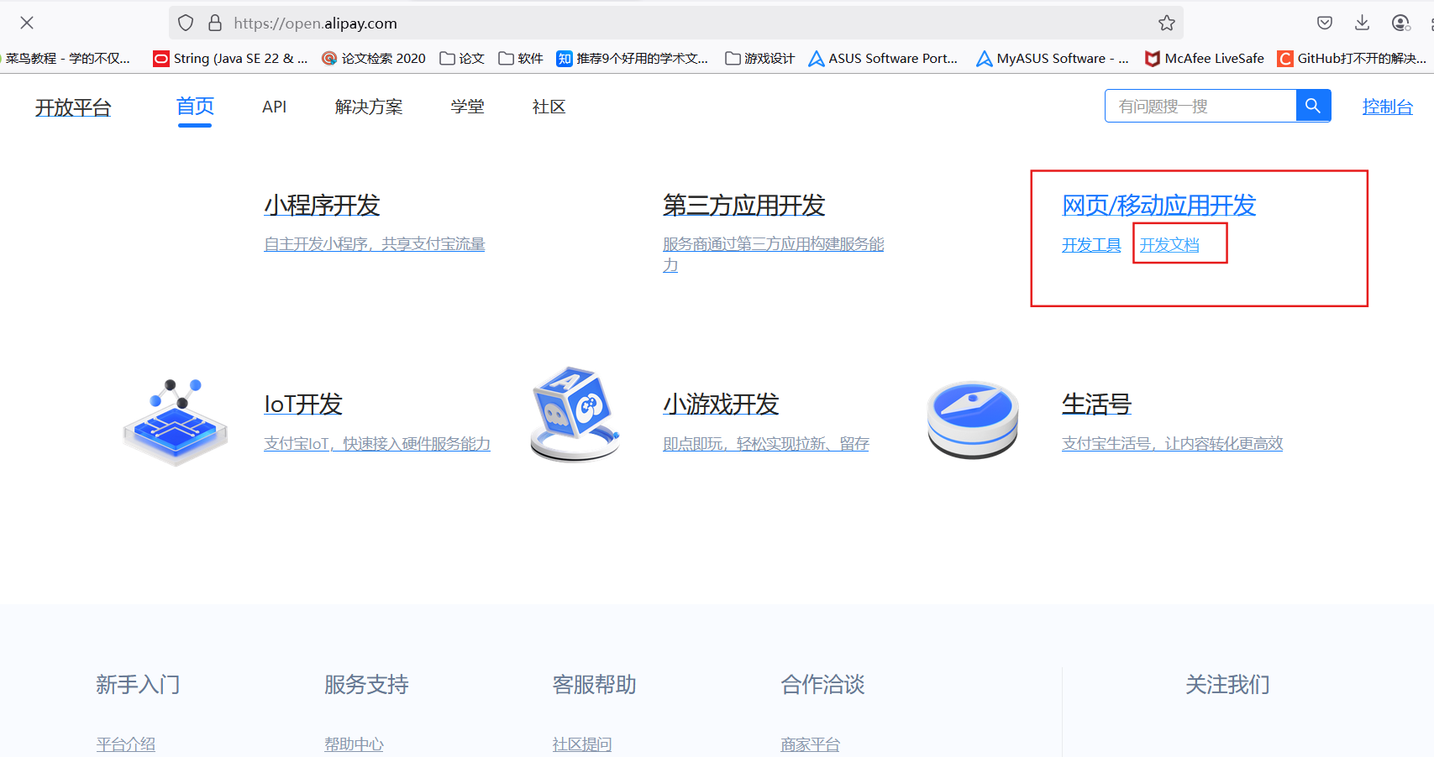Open the Firefox account icon
The height and width of the screenshot is (757, 1434).
[x=1400, y=23]
